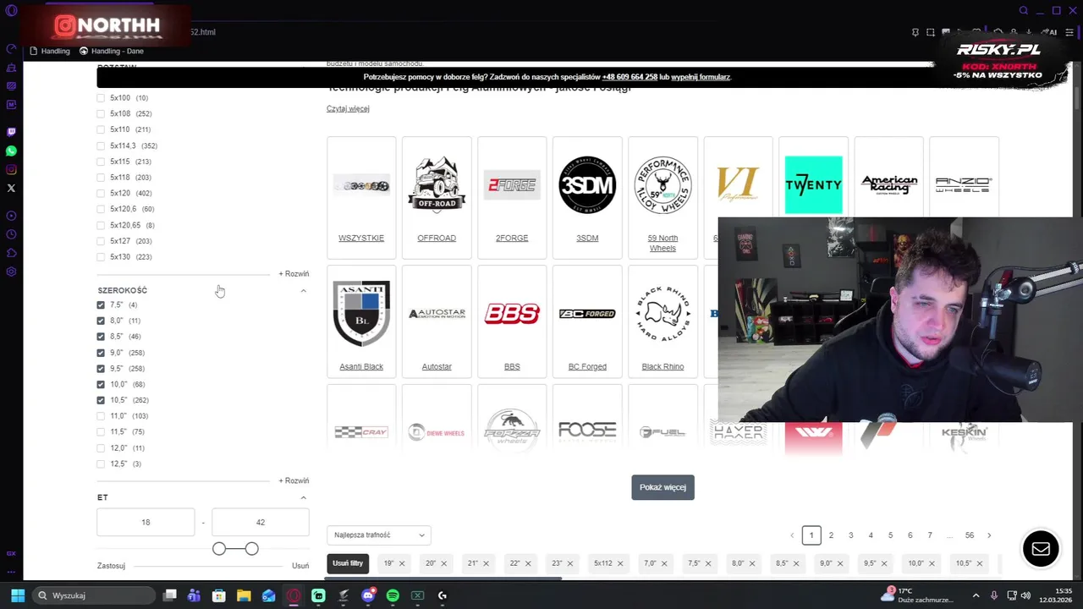
Task: Click the pin icon in the address bar
Action: coord(915,32)
